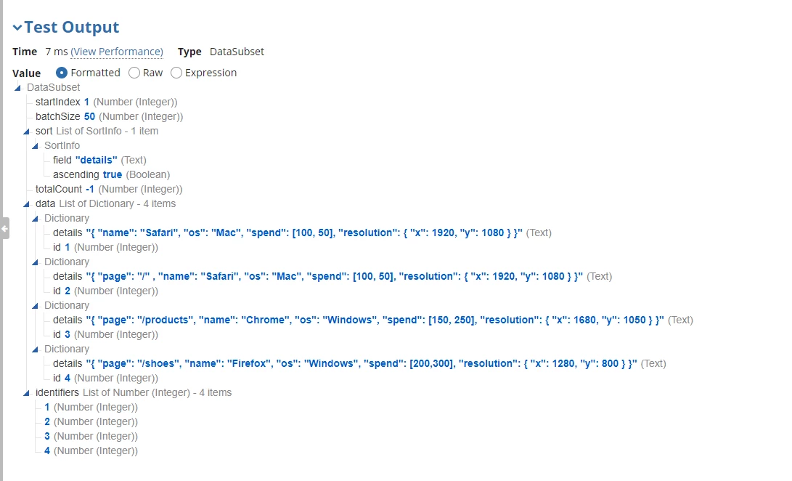Collapse the DataSubset root node triangle

coord(17,88)
